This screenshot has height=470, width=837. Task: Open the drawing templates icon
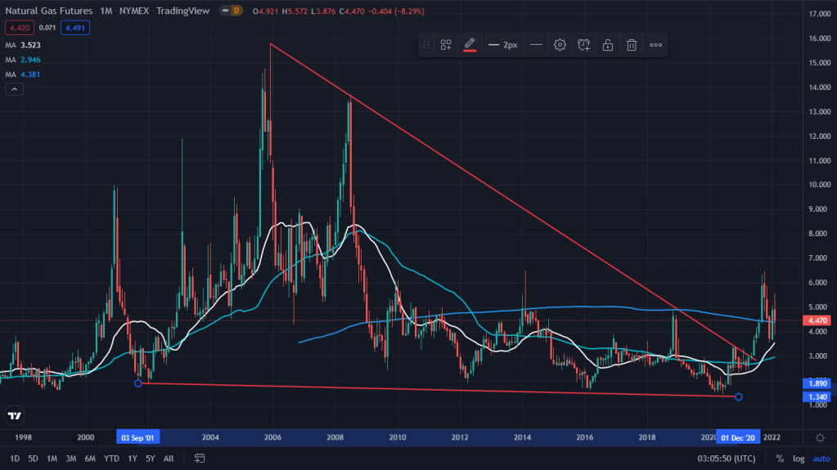point(446,45)
